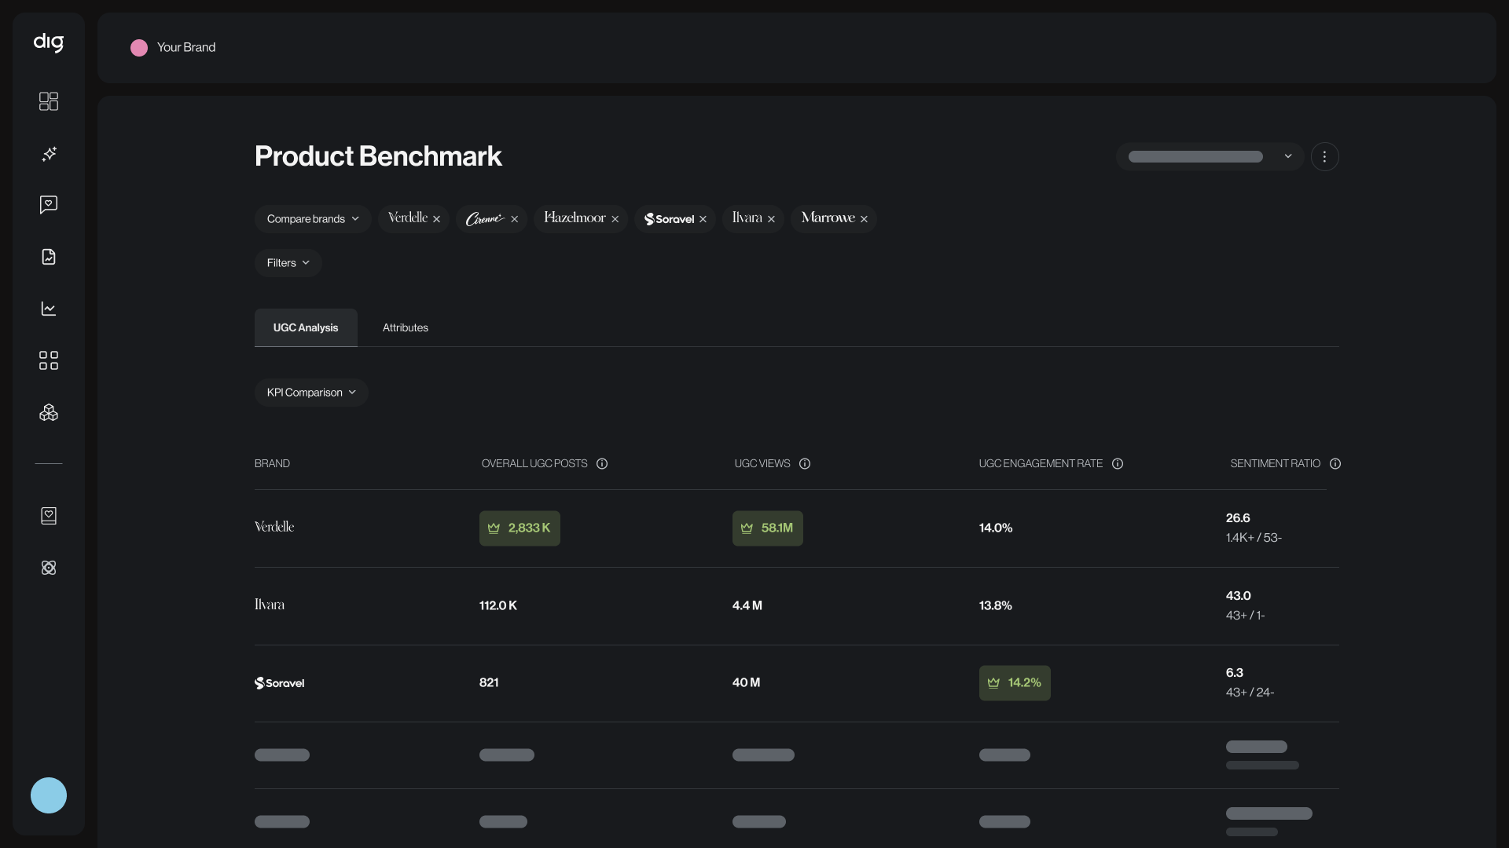The height and width of the screenshot is (848, 1509).
Task: Click the Ilvara row brand name
Action: [x=270, y=605]
